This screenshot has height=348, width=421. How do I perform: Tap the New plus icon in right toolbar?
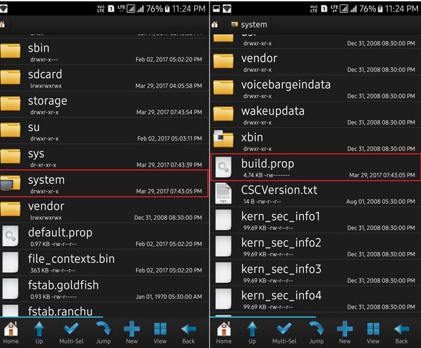pyautogui.click(x=345, y=331)
